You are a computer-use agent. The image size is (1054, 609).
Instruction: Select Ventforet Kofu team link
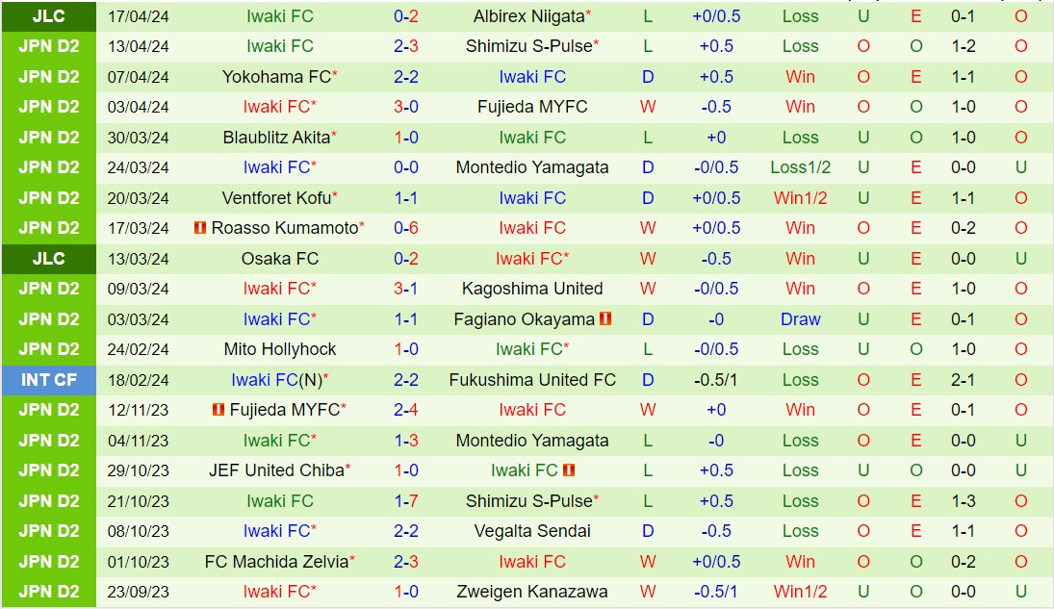(275, 198)
